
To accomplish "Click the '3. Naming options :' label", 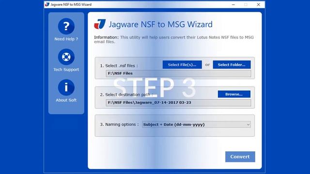I will click(120, 125).
